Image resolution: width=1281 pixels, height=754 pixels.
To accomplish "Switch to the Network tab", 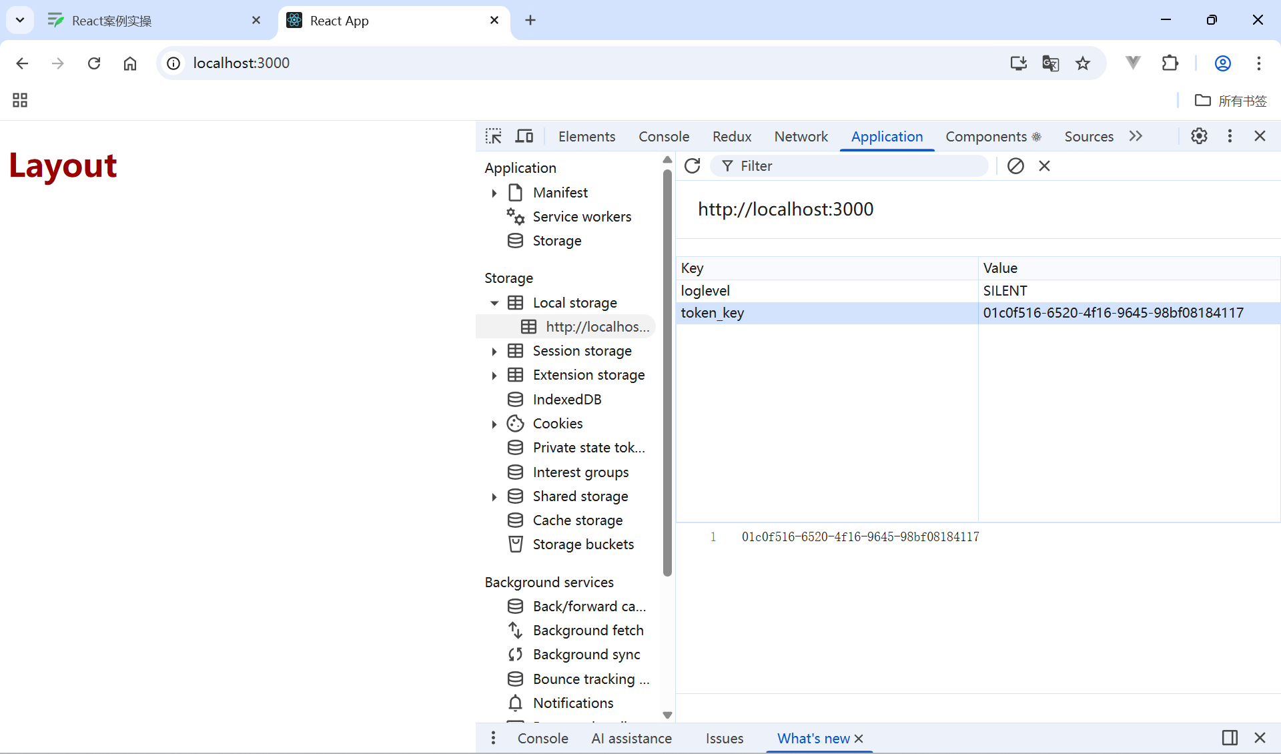I will point(801,136).
